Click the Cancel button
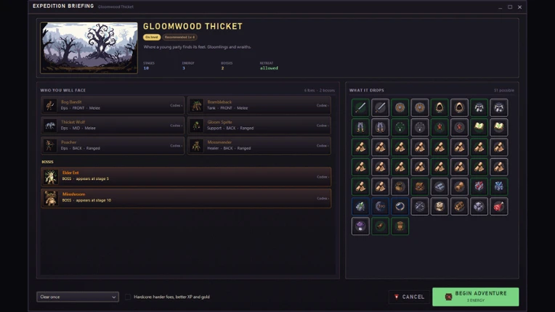Viewport: 555px width, 312px height. (409, 297)
